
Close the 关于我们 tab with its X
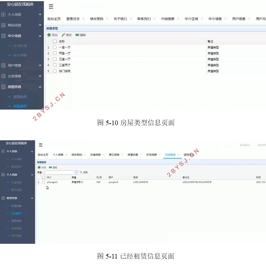(131, 19)
